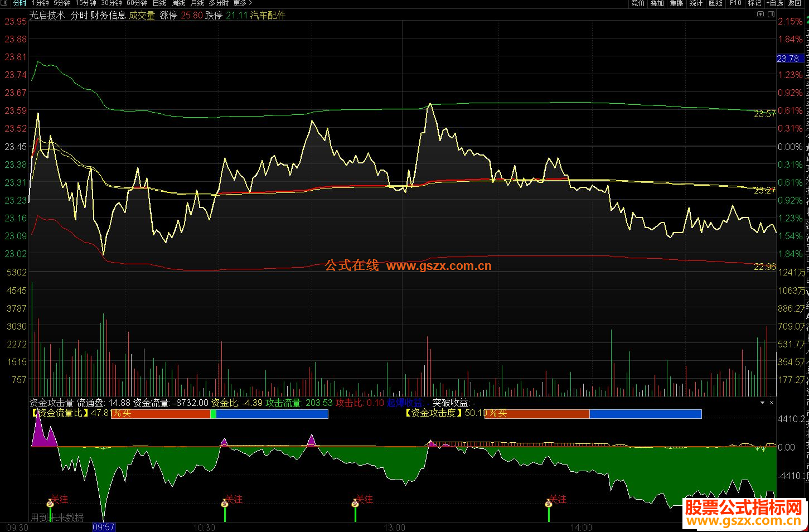Screen dimensions: 809x532
Task: Click the stock name 光启技术
Action: (47, 16)
